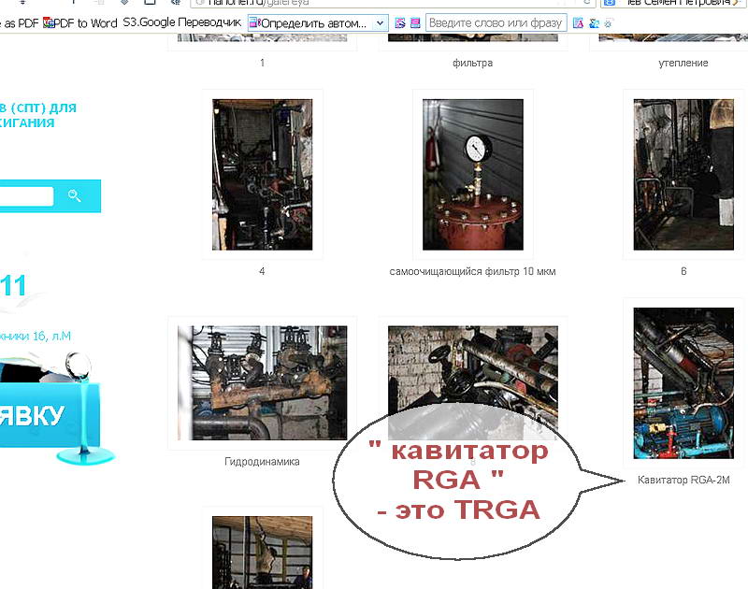Click the translator dictionary icon with letter A
Image resolution: width=748 pixels, height=589 pixels.
tap(578, 22)
